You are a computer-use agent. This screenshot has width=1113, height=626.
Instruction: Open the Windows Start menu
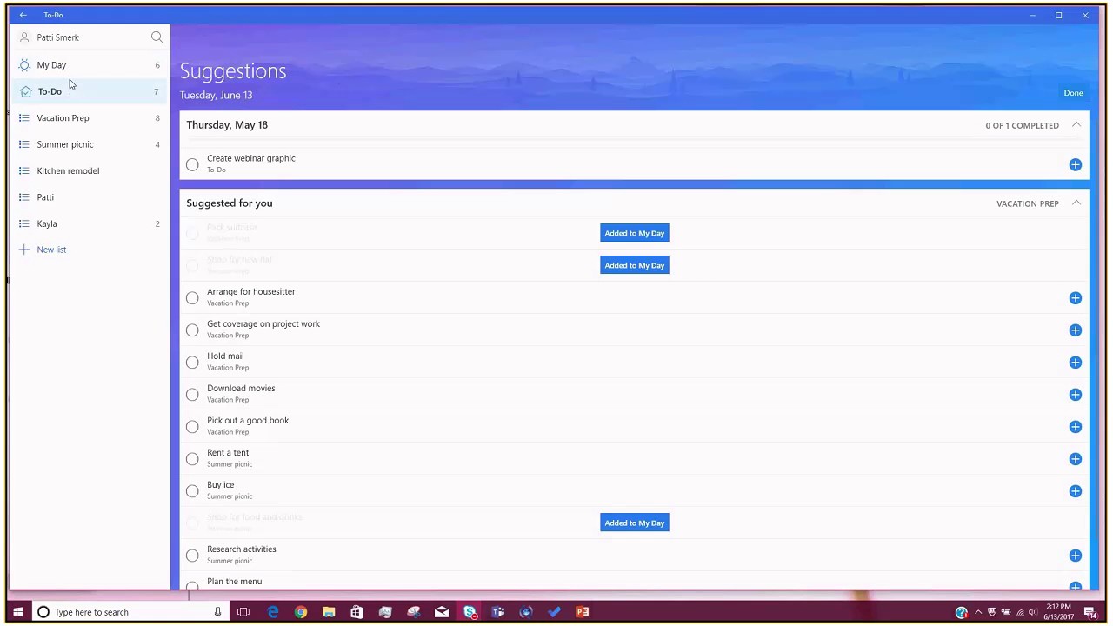[x=17, y=612]
